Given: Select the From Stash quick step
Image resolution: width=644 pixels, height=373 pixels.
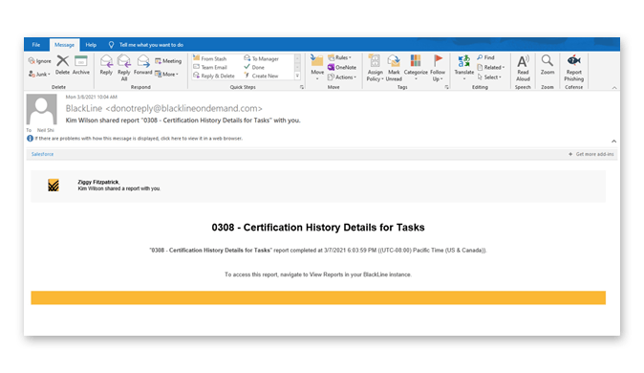Looking at the screenshot, I should [210, 58].
